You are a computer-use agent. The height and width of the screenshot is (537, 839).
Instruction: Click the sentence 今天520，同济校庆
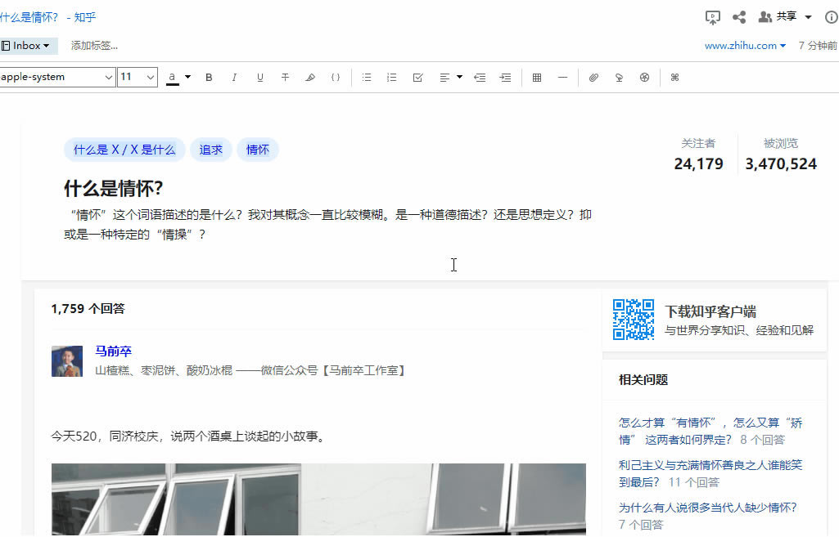(x=187, y=436)
